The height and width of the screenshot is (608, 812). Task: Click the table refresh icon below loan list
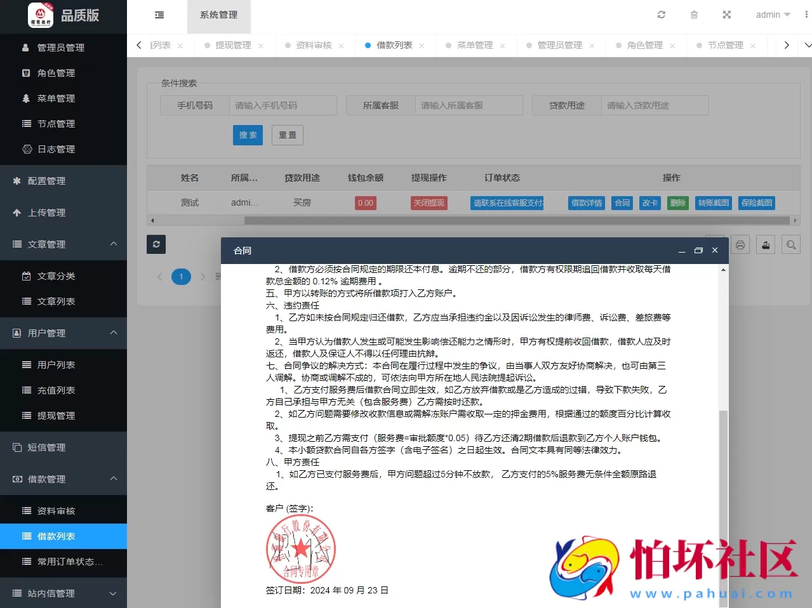pos(156,244)
